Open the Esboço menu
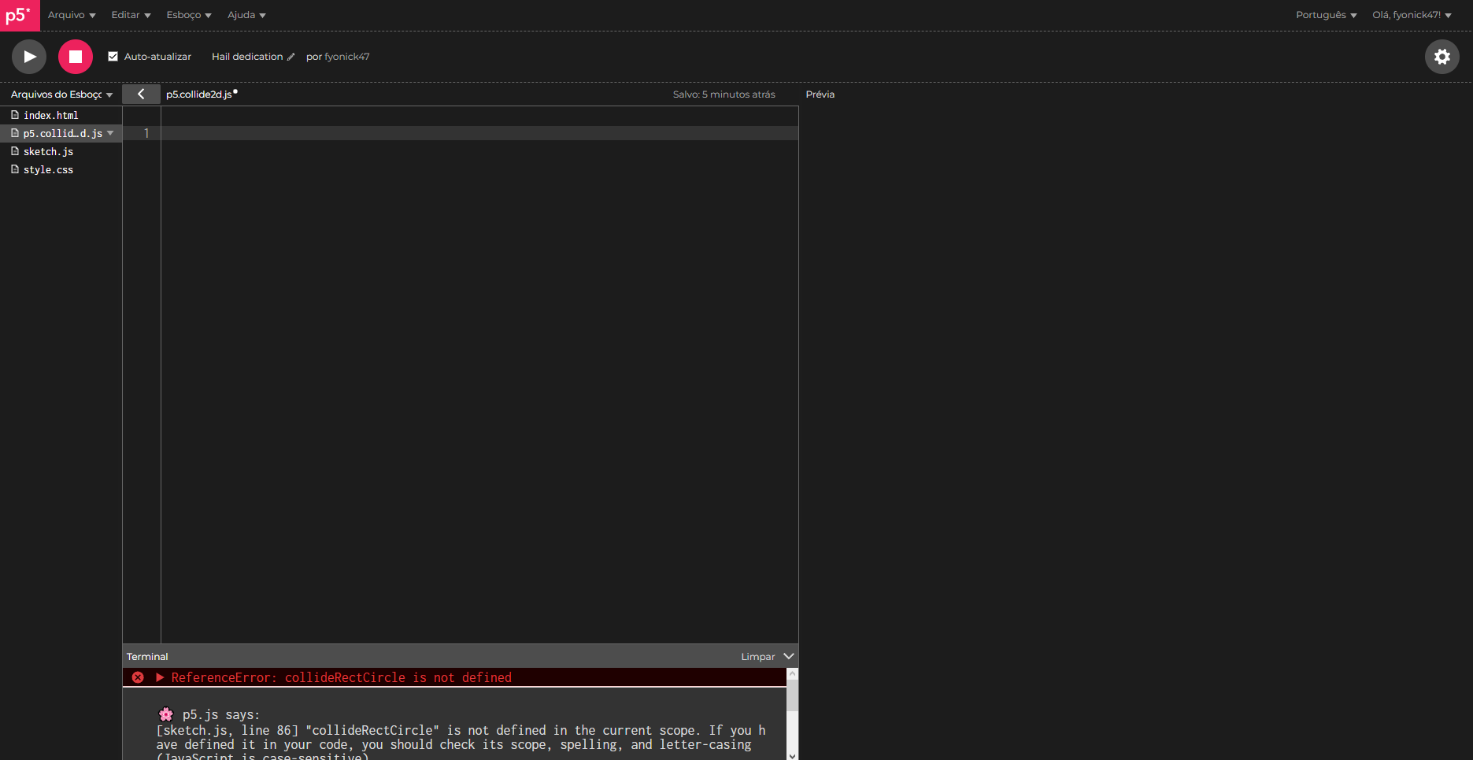This screenshot has width=1473, height=760. click(189, 15)
